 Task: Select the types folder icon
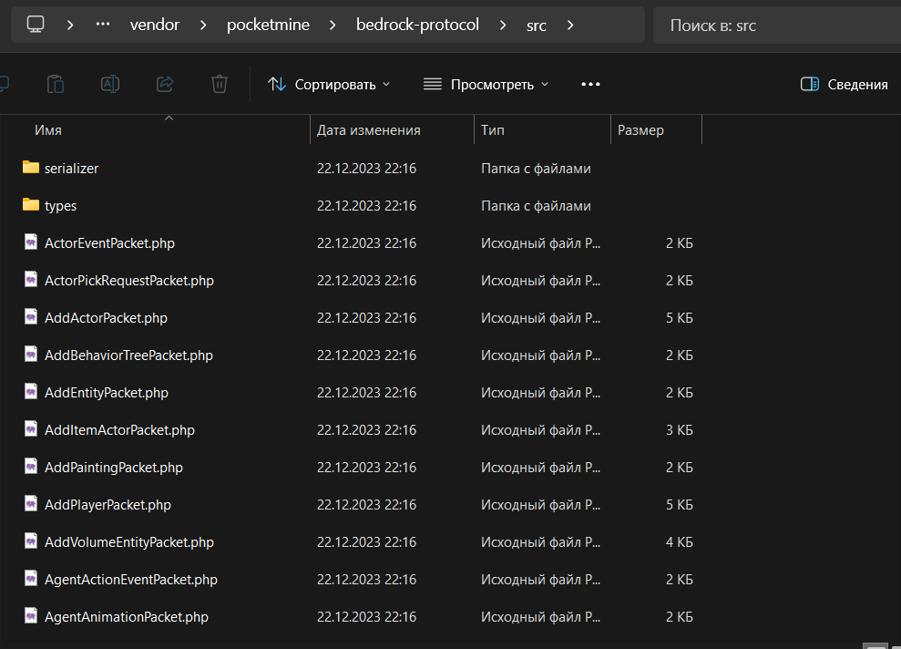(31, 205)
